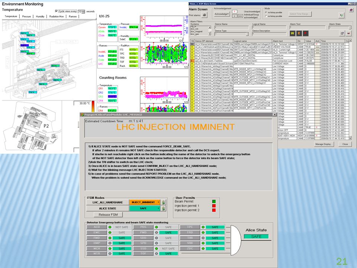Adjust the cycle seconds stepper
357x268 pixels.
click(x=83, y=12)
